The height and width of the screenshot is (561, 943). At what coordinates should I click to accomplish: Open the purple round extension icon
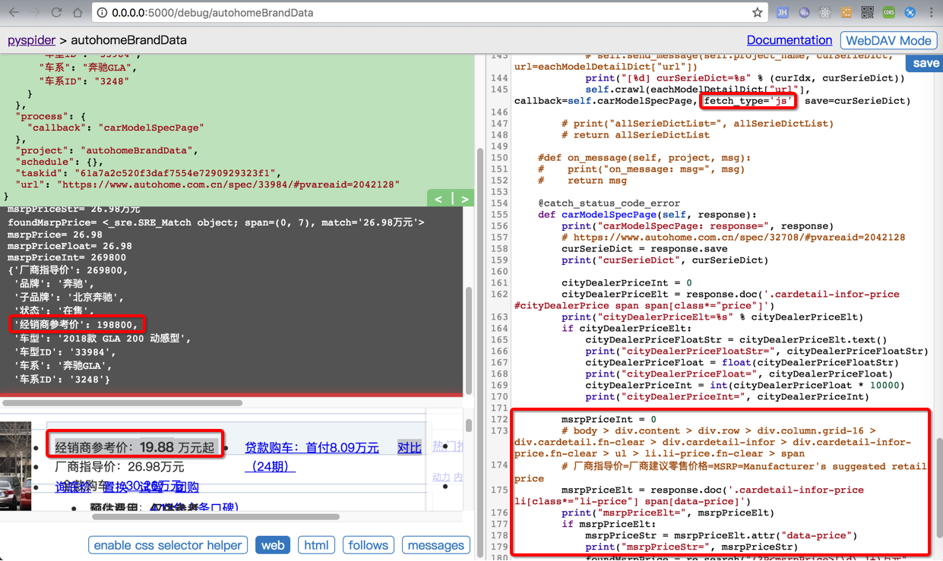pyautogui.click(x=804, y=13)
